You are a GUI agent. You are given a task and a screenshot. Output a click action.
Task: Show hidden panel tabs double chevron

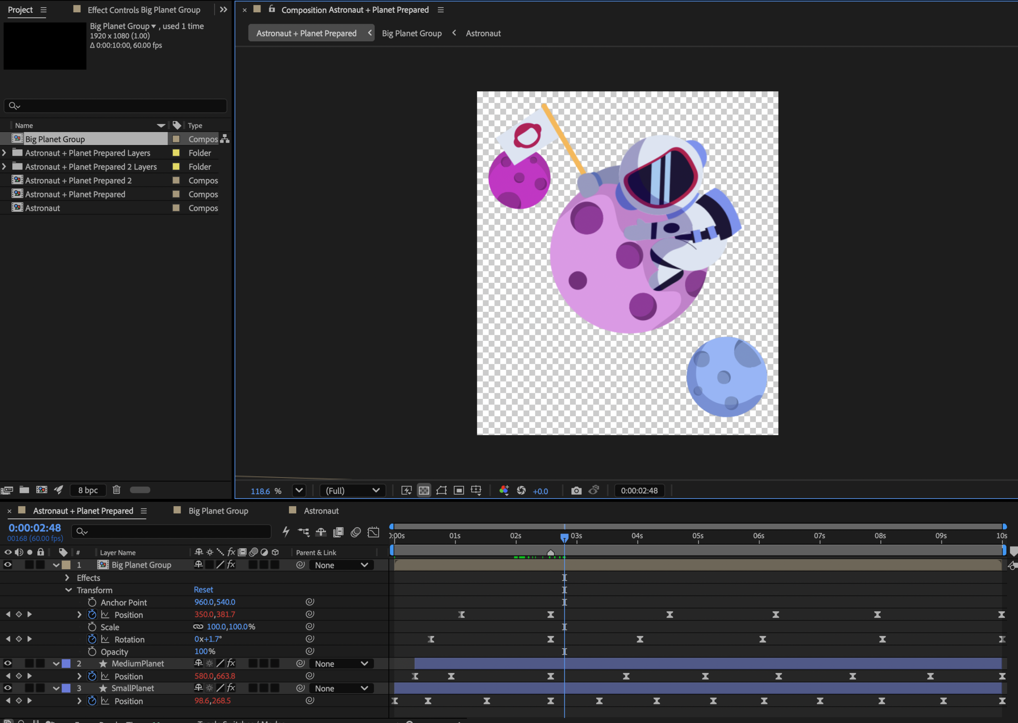coord(223,10)
